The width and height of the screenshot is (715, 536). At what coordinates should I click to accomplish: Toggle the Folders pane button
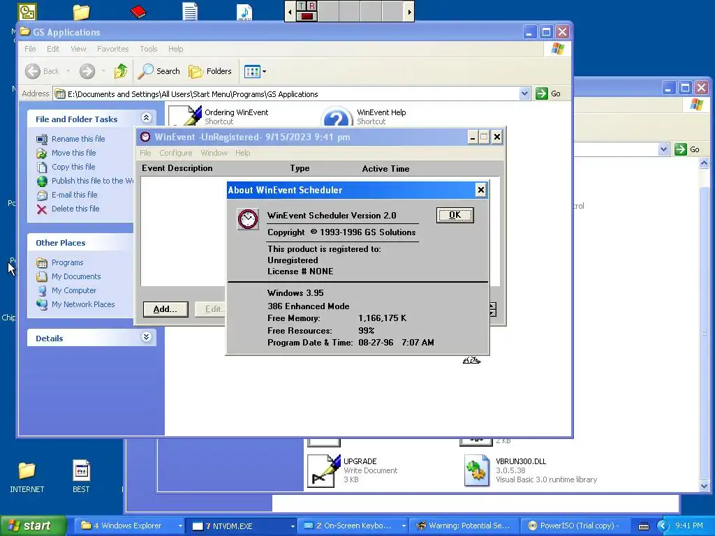click(x=210, y=71)
